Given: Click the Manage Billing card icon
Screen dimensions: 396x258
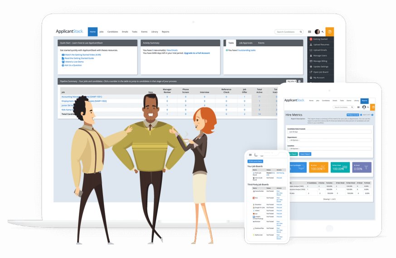Looking at the screenshot, I should 311,61.
